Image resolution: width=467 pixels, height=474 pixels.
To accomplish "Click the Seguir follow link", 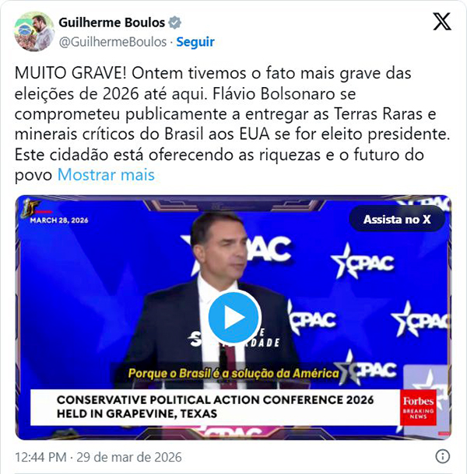I will pyautogui.click(x=195, y=42).
